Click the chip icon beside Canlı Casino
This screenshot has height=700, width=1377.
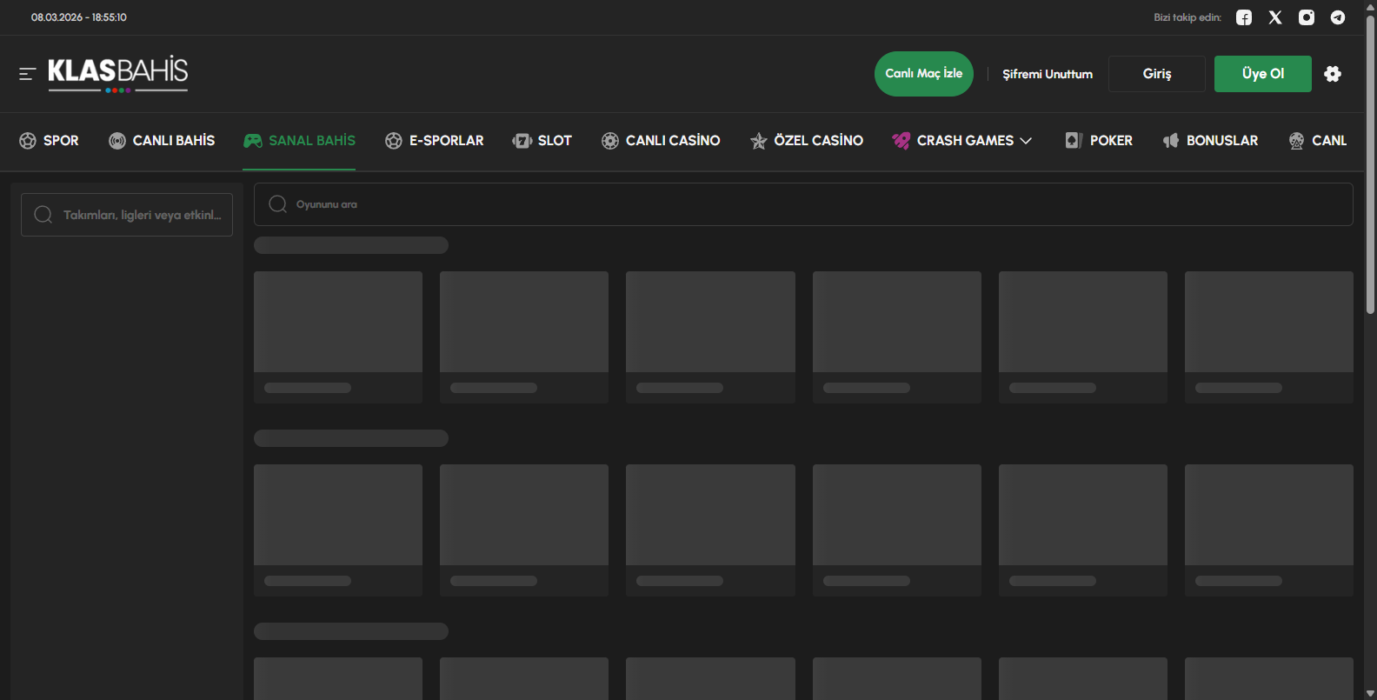tap(610, 141)
